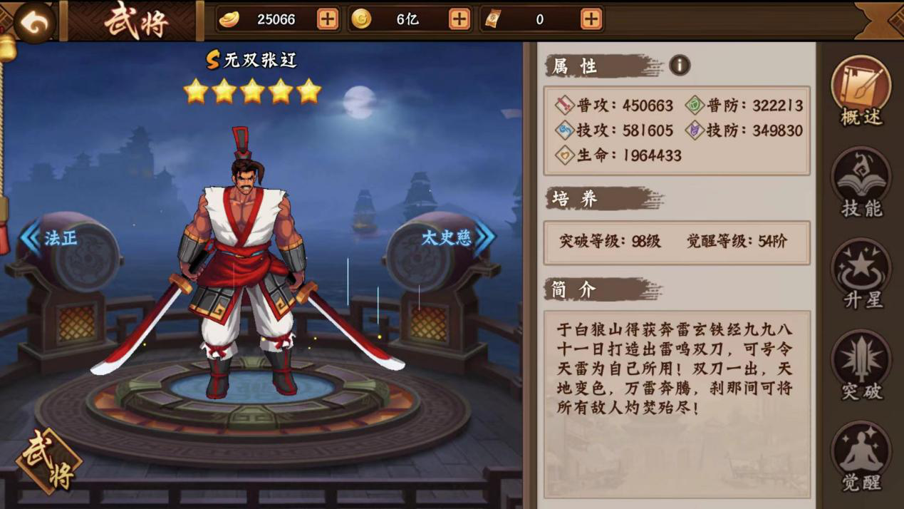Click the 简介 description text box
904x509 pixels.
677,403
